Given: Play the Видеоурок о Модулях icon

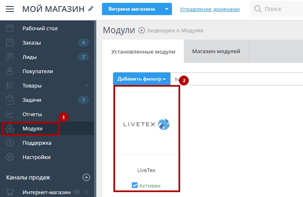Looking at the screenshot, I should tap(141, 30).
